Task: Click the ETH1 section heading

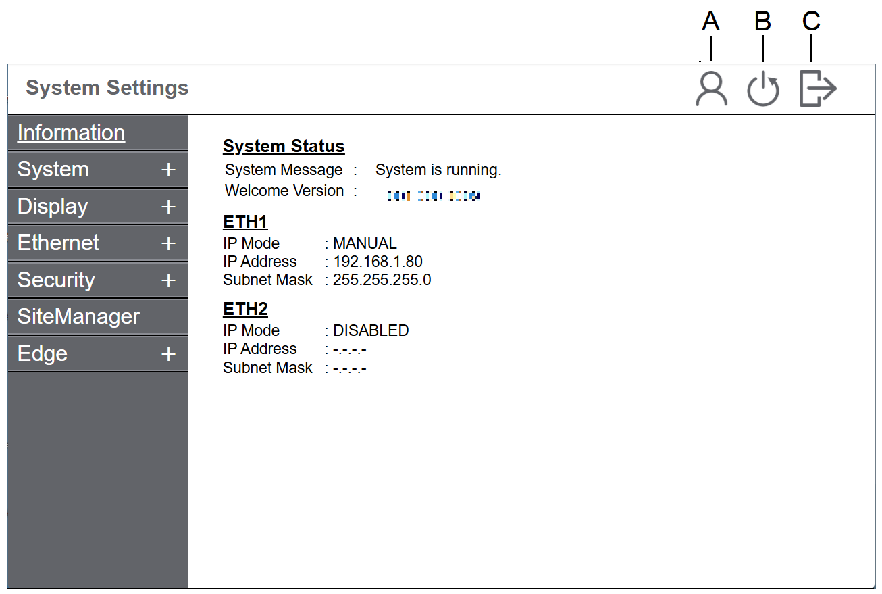Action: [x=245, y=222]
